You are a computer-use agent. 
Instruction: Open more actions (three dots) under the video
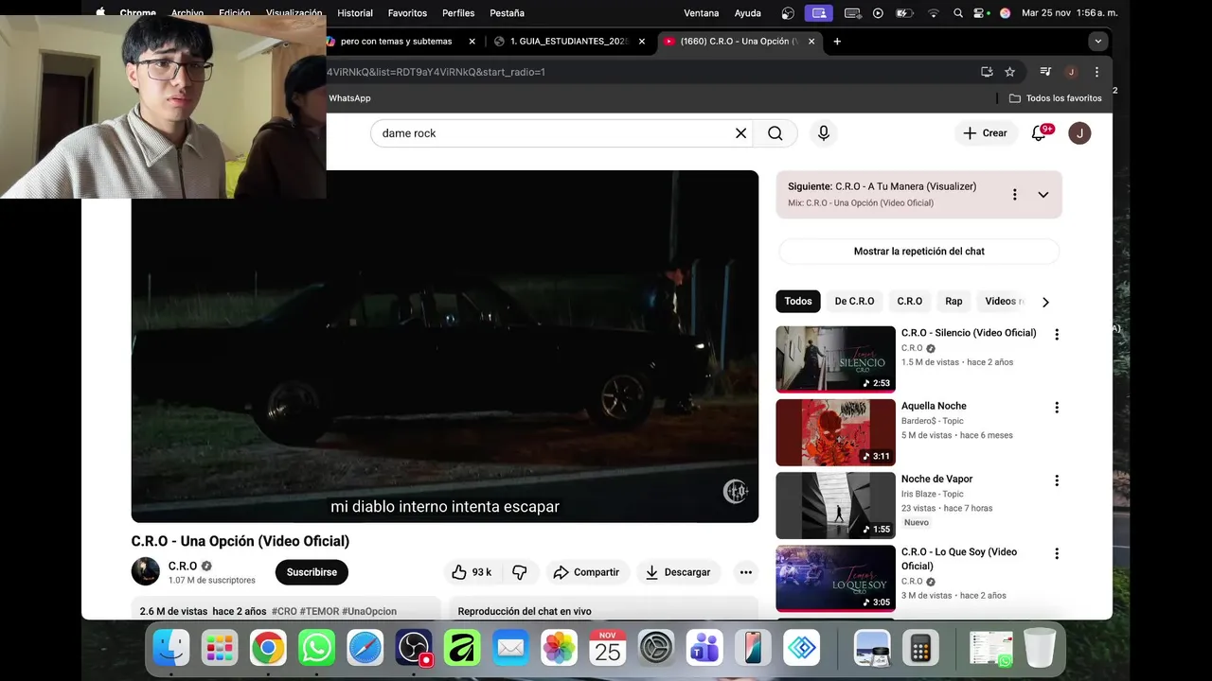coord(746,572)
